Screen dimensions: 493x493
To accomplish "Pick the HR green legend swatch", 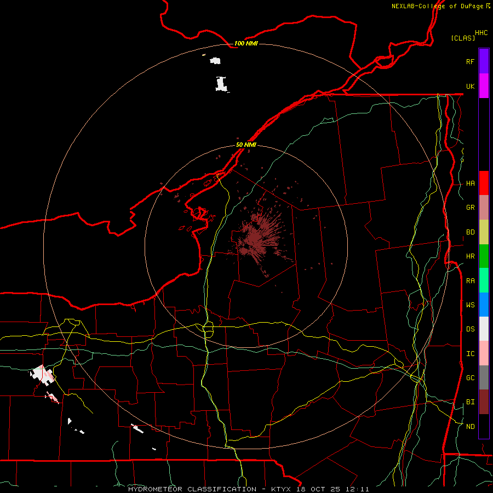I will click(484, 256).
